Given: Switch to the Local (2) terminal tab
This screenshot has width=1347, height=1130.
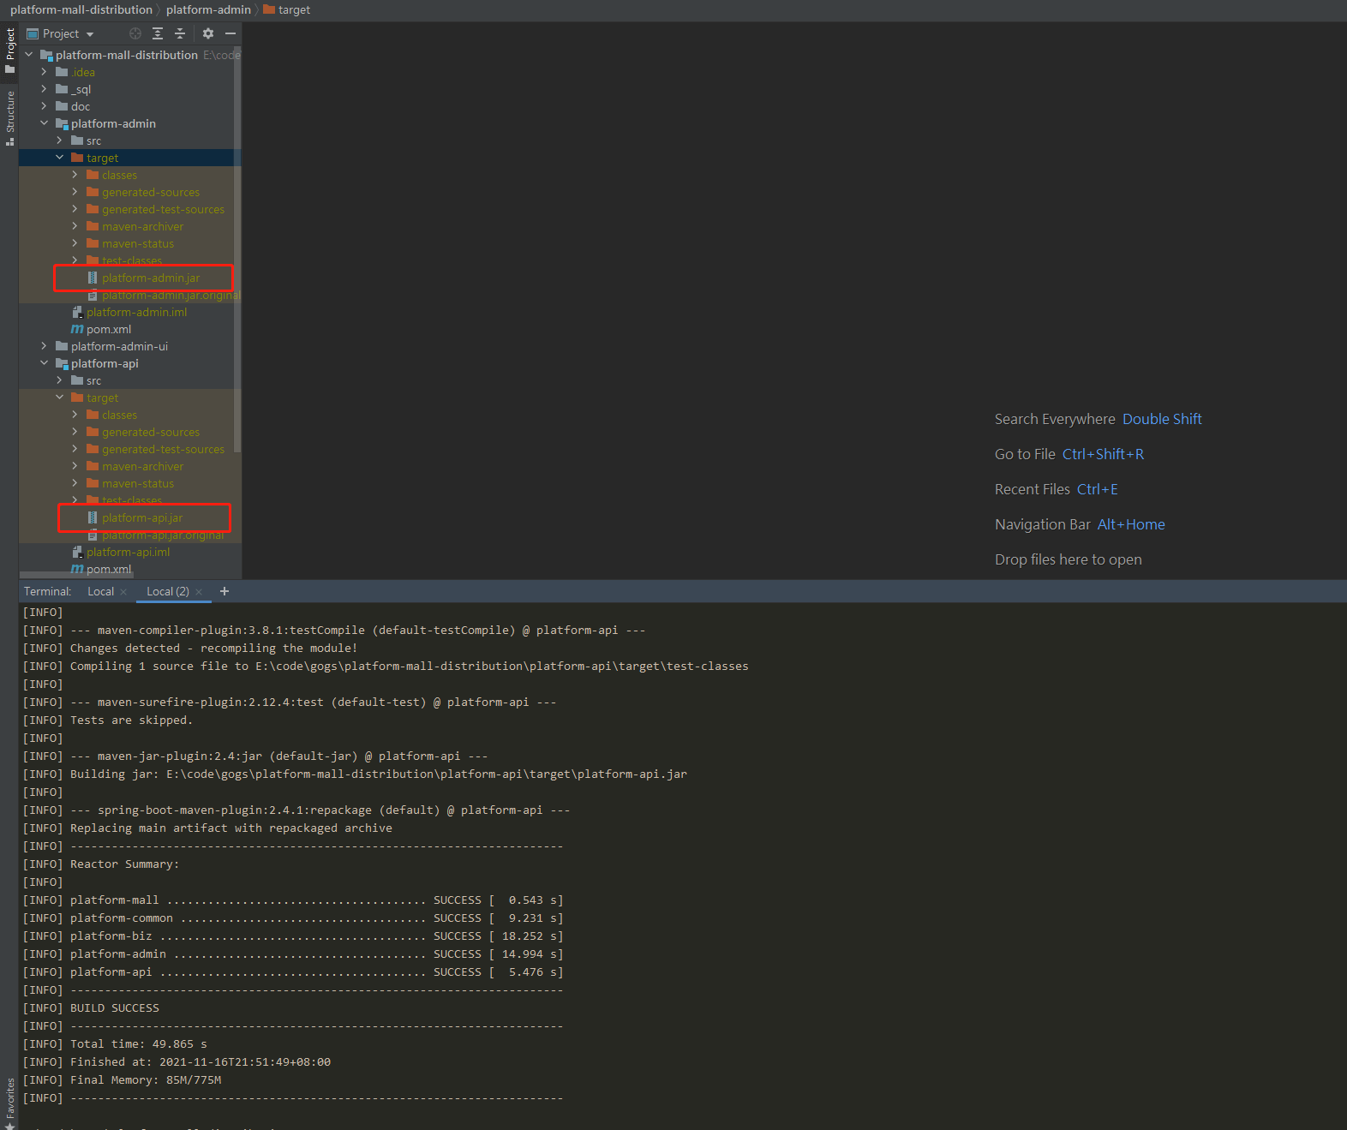Looking at the screenshot, I should (168, 591).
